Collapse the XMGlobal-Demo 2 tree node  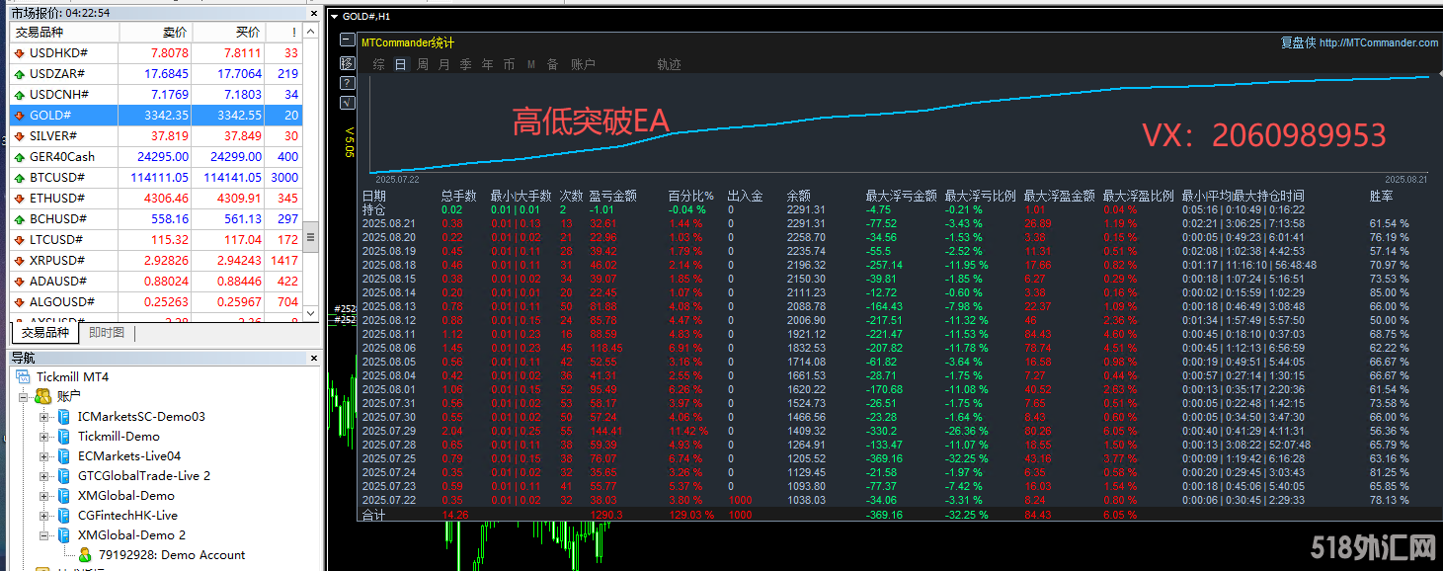[x=44, y=535]
